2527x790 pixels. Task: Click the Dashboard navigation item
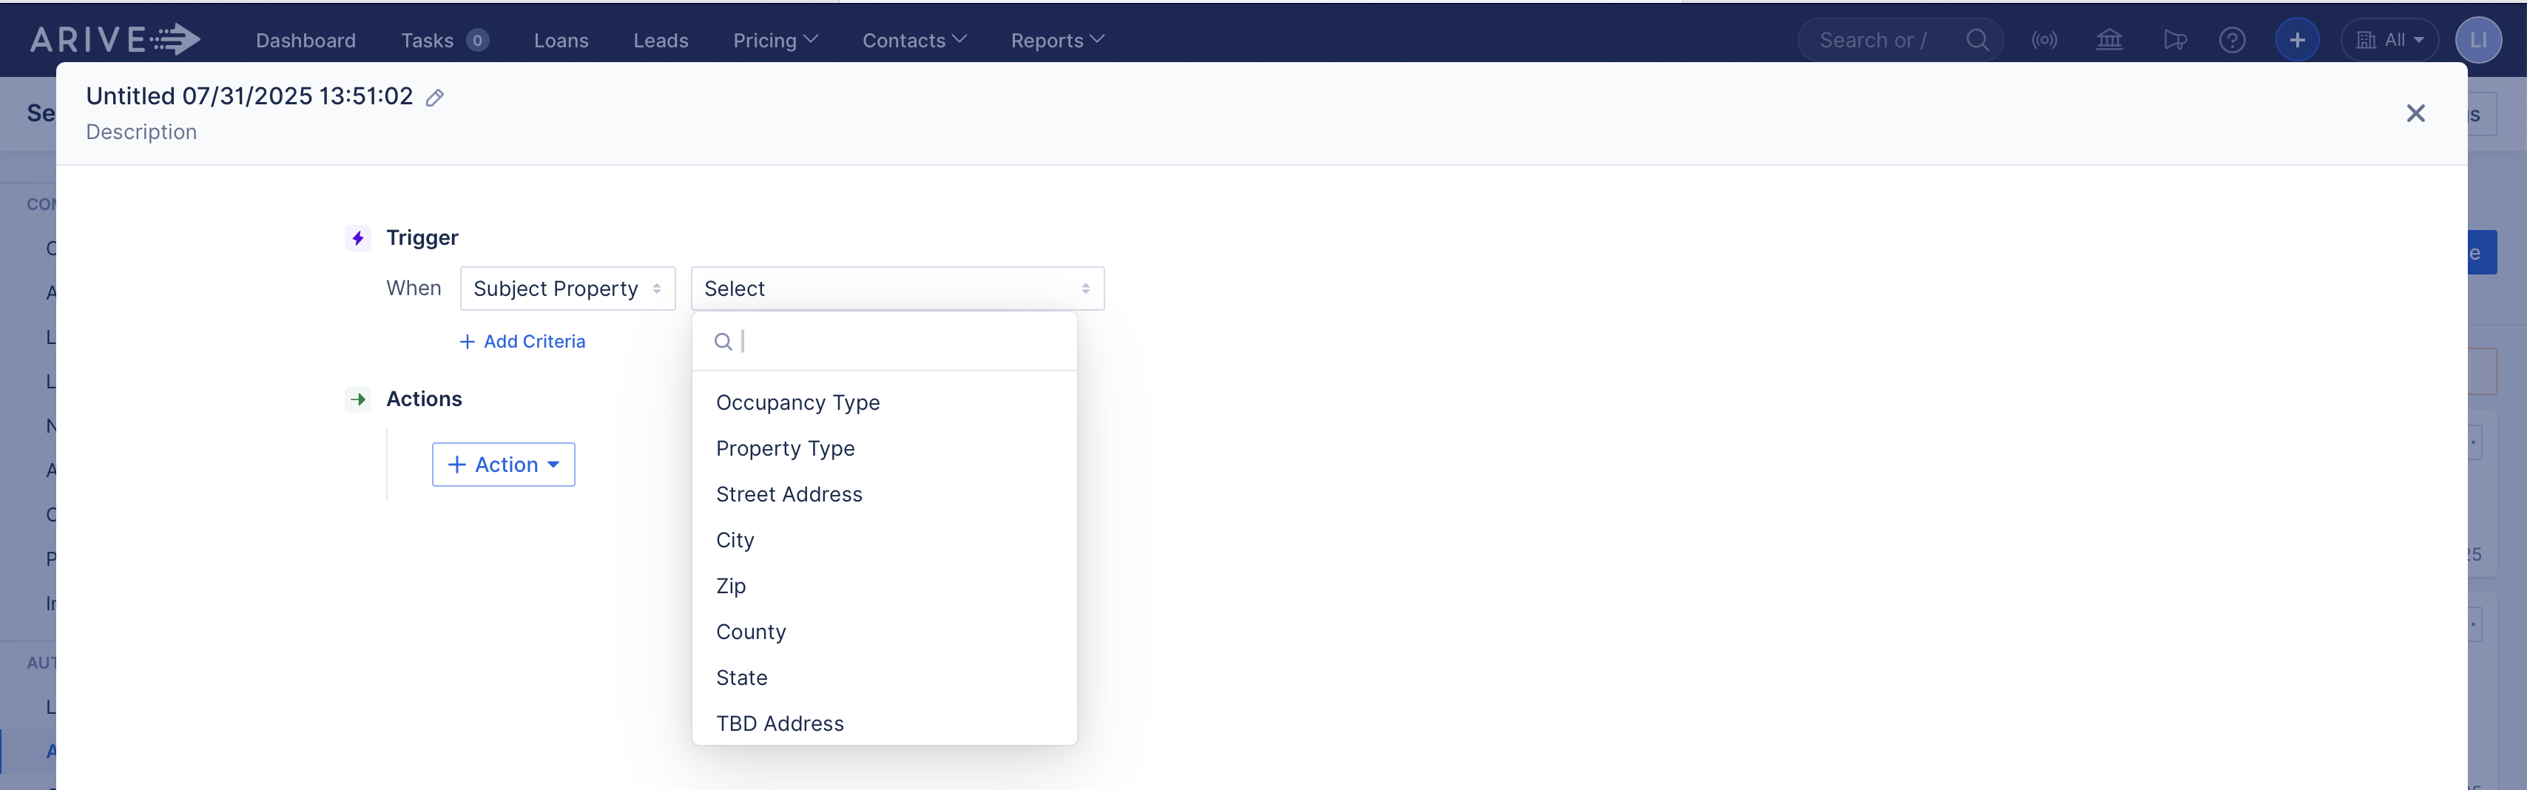pos(305,40)
